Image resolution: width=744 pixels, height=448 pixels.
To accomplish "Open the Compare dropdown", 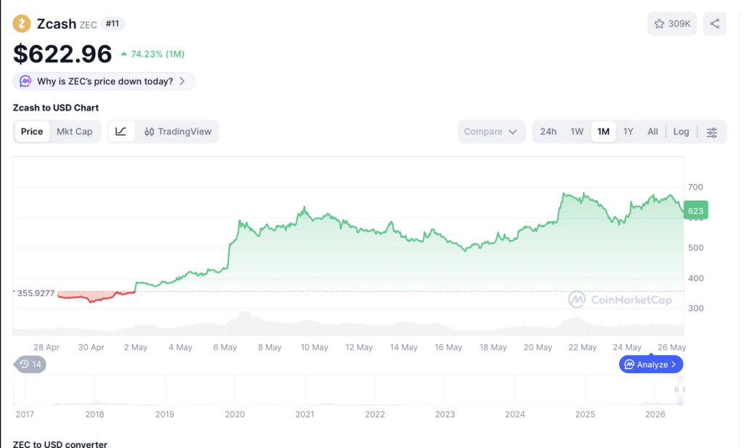I will coord(491,132).
